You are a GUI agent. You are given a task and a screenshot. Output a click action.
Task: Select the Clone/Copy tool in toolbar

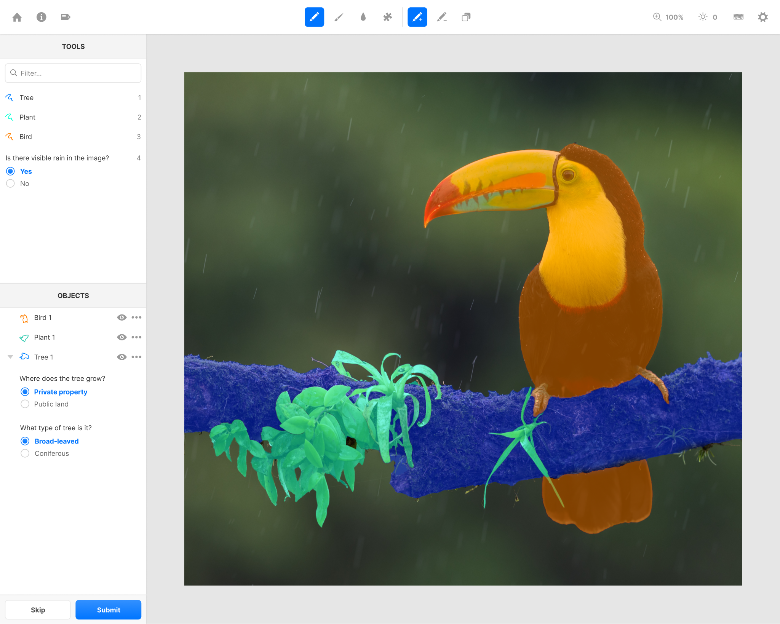(465, 17)
